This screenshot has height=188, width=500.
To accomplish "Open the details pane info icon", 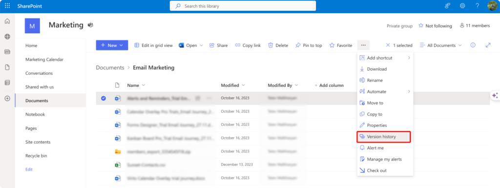I will (x=473, y=45).
